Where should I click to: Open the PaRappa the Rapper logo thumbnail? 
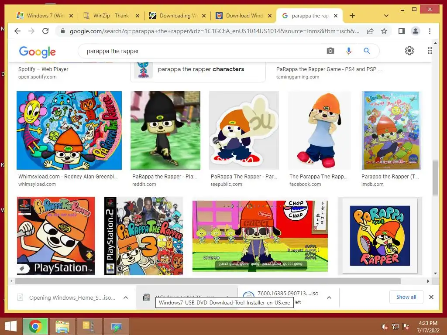click(x=380, y=236)
